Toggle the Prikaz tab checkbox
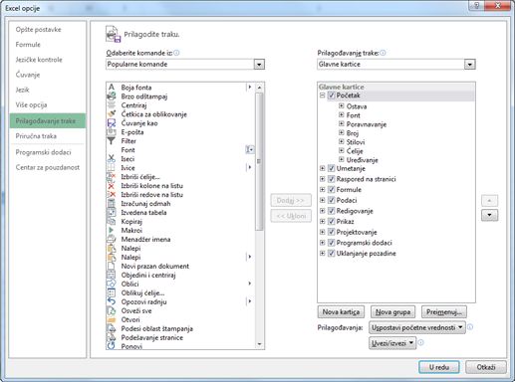 click(331, 221)
